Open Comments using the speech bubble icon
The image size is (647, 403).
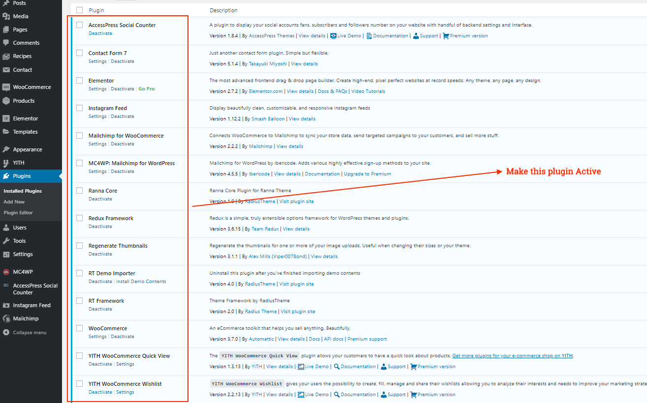pyautogui.click(x=6, y=43)
